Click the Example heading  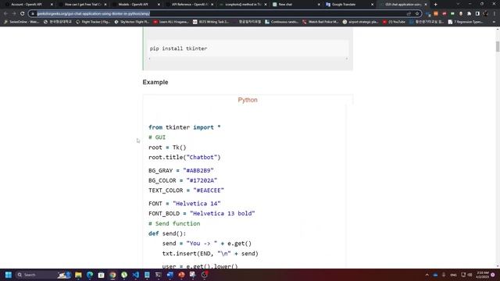pyautogui.click(x=155, y=82)
